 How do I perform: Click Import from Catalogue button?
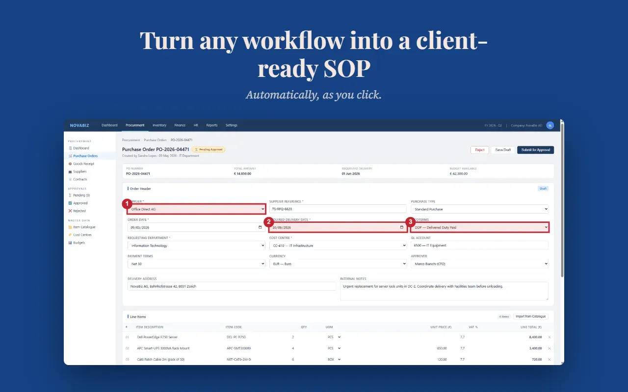[531, 317]
